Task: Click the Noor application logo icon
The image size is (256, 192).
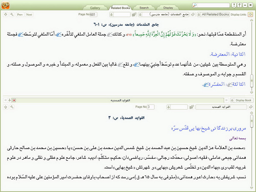Action: coord(5,5)
